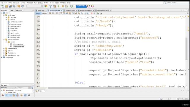Toggle show static members filter in Navigator
The width and height of the screenshot is (190, 107).
[10, 95]
